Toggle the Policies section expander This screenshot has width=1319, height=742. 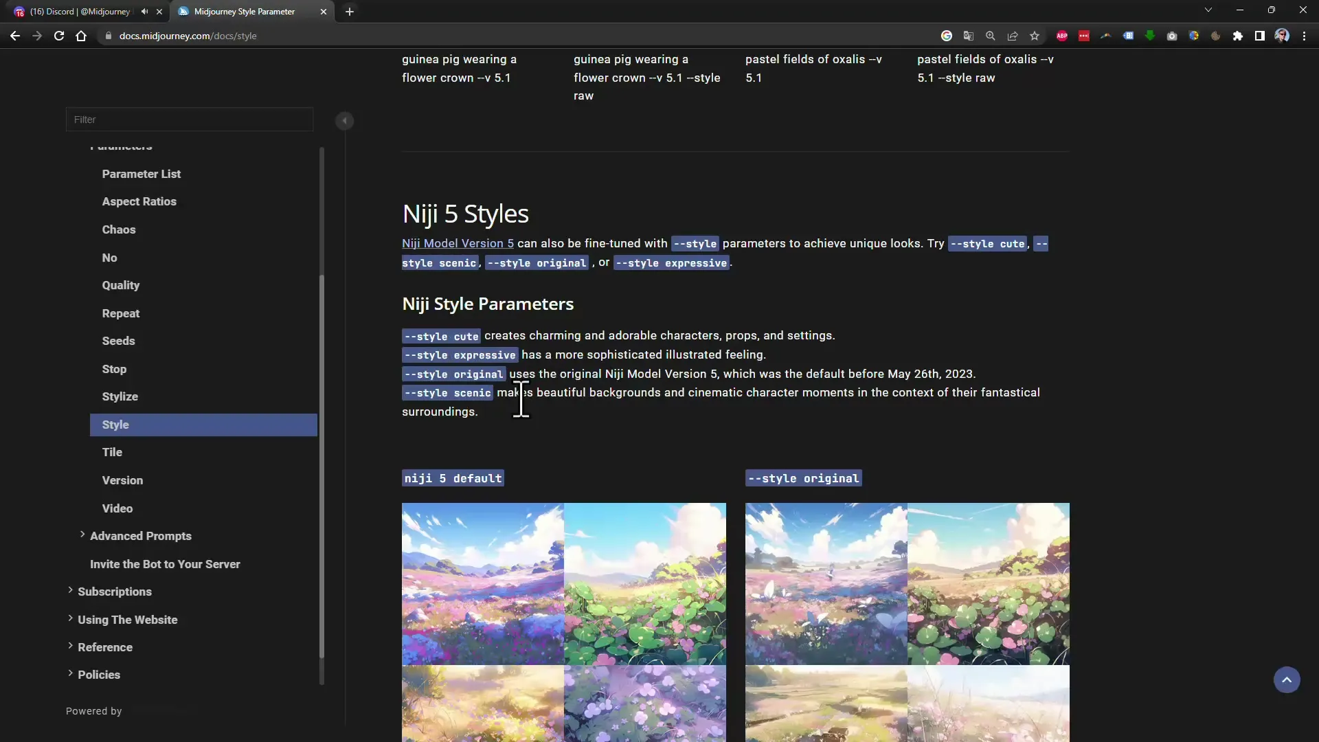click(70, 675)
